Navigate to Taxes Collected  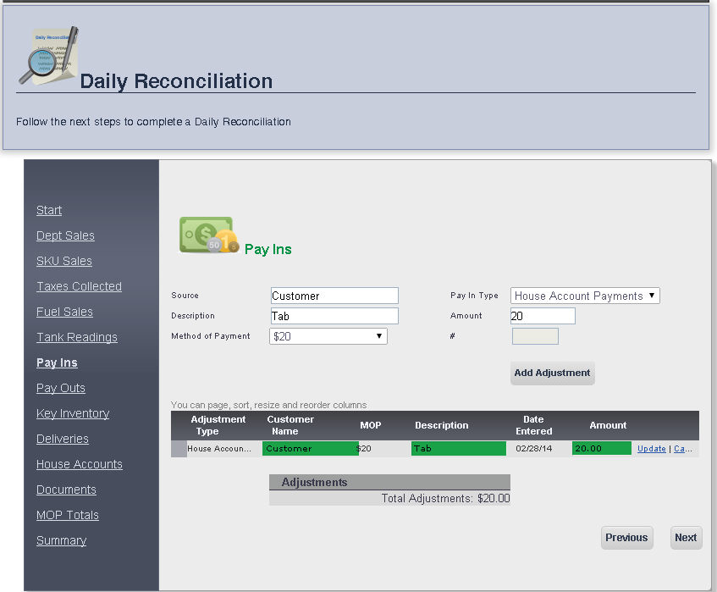tap(79, 286)
